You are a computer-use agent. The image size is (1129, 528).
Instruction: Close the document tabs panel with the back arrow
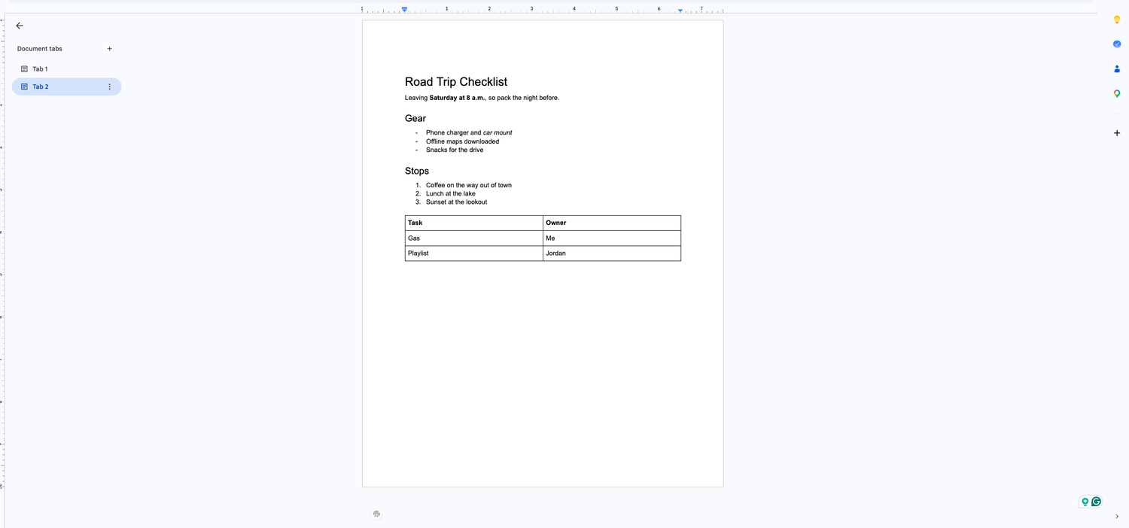click(x=20, y=26)
